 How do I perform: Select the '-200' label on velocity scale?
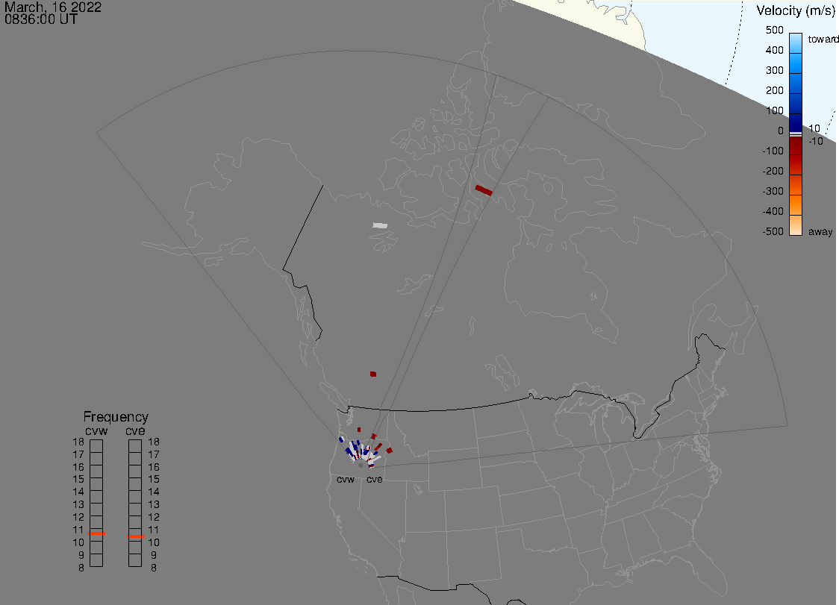[x=773, y=171]
